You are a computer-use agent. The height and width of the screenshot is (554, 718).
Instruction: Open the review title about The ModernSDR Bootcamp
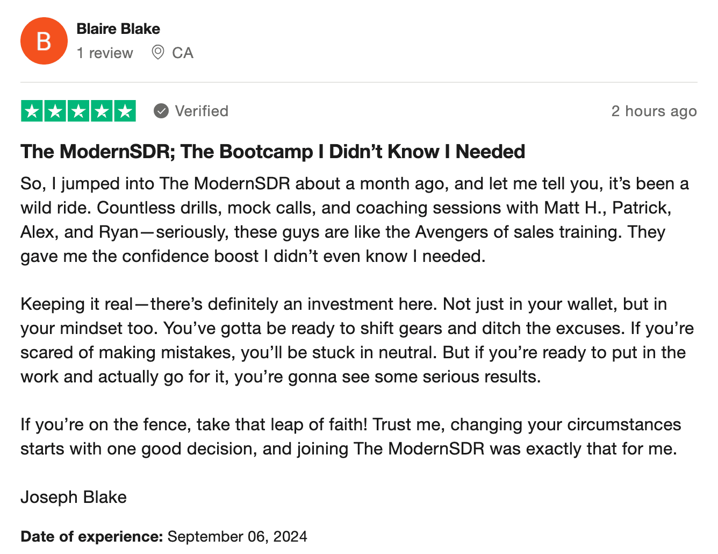pyautogui.click(x=272, y=152)
